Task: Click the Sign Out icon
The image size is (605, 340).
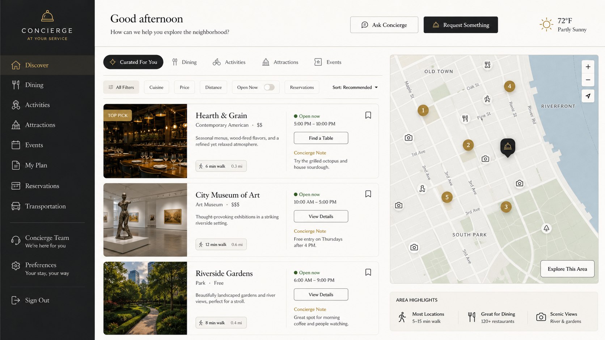Action: point(16,300)
